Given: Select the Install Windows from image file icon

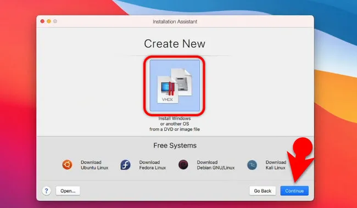Looking at the screenshot, I should (175, 86).
